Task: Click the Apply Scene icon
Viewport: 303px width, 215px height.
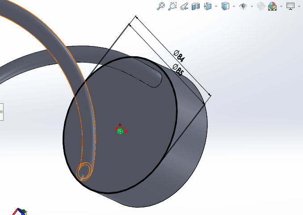Action: pyautogui.click(x=273, y=6)
